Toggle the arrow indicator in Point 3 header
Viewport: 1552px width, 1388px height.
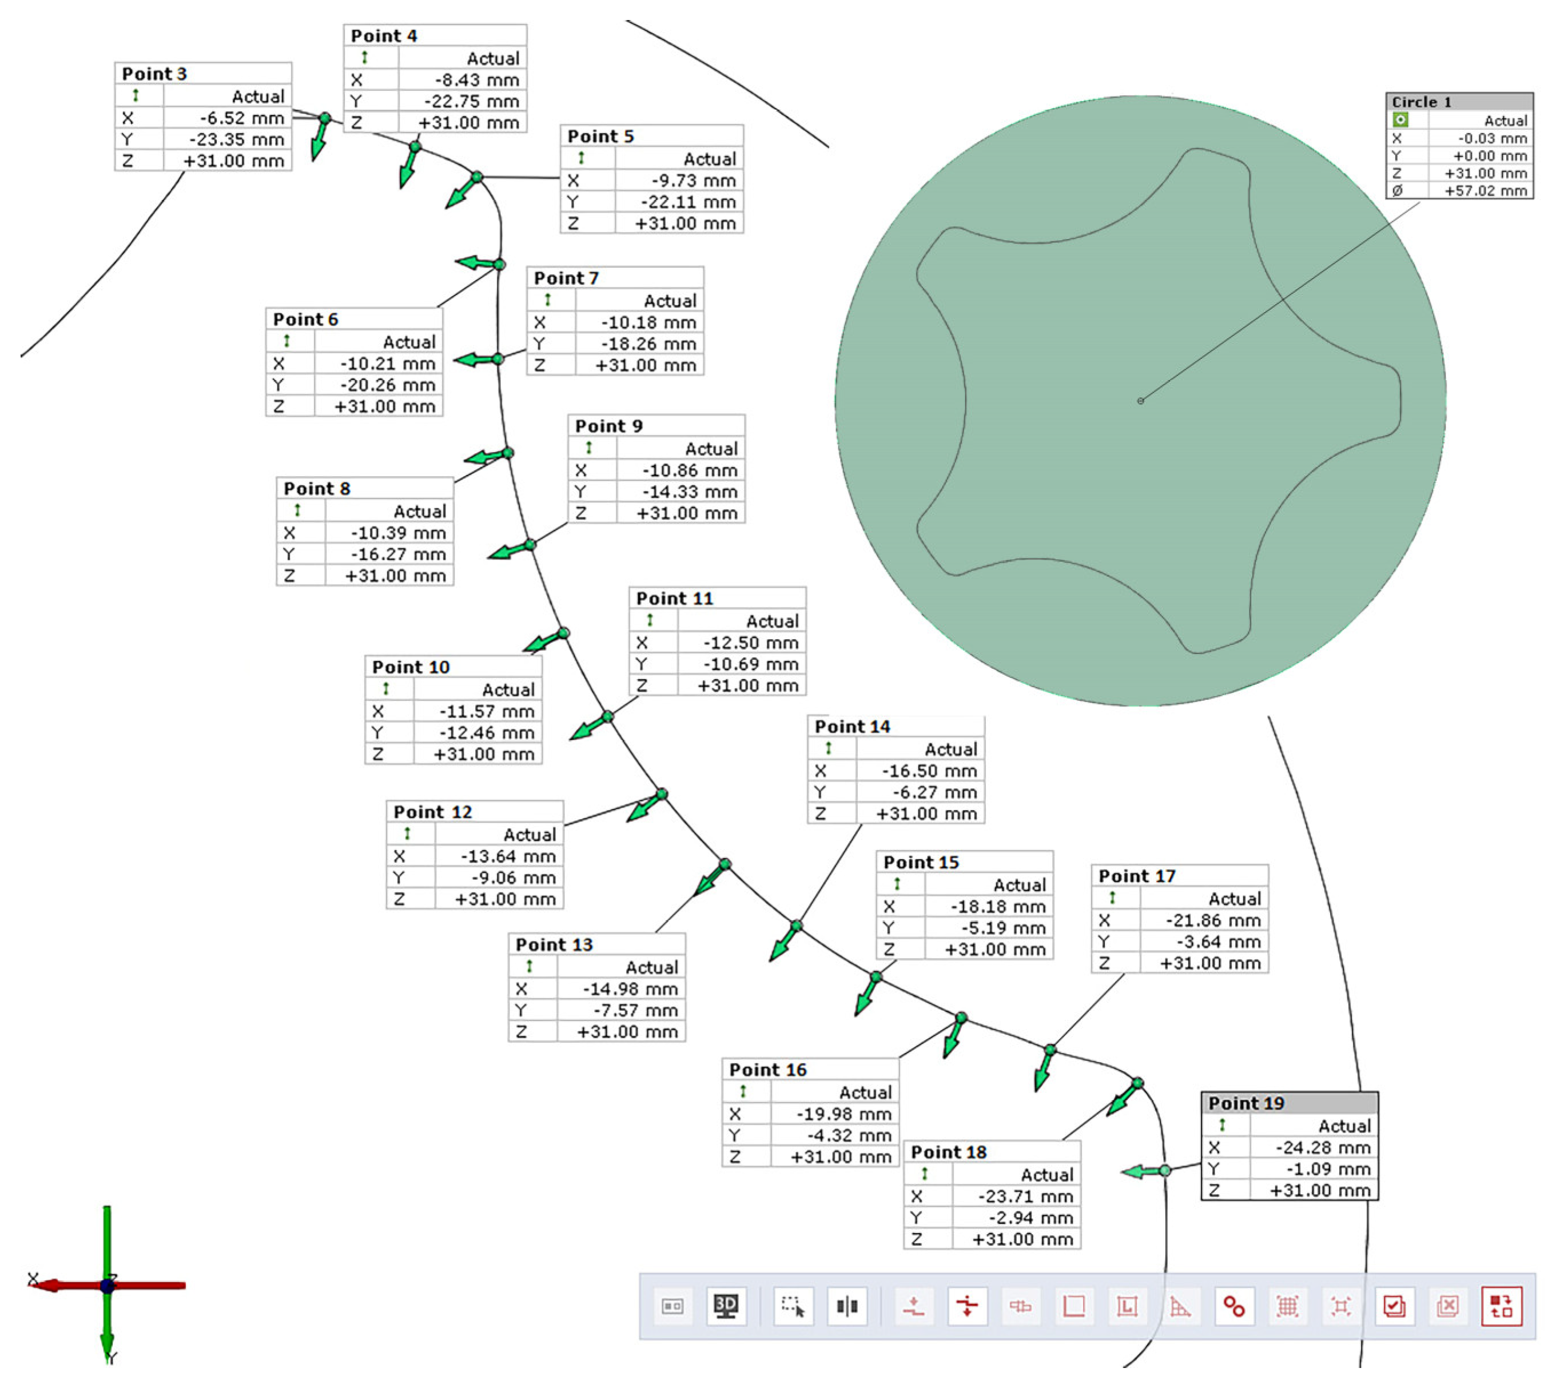point(136,96)
